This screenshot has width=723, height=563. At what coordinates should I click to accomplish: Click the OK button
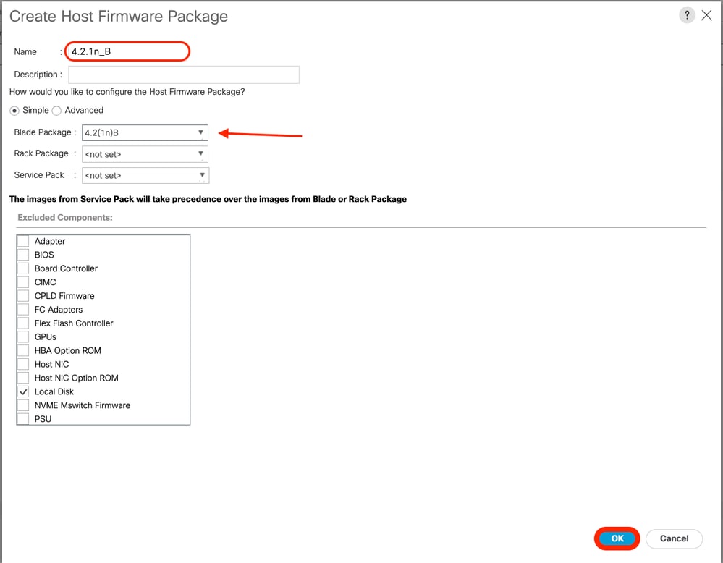[x=617, y=538]
